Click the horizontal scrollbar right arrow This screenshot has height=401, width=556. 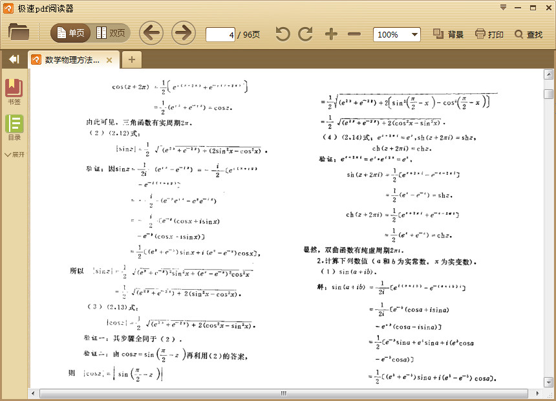[537, 393]
